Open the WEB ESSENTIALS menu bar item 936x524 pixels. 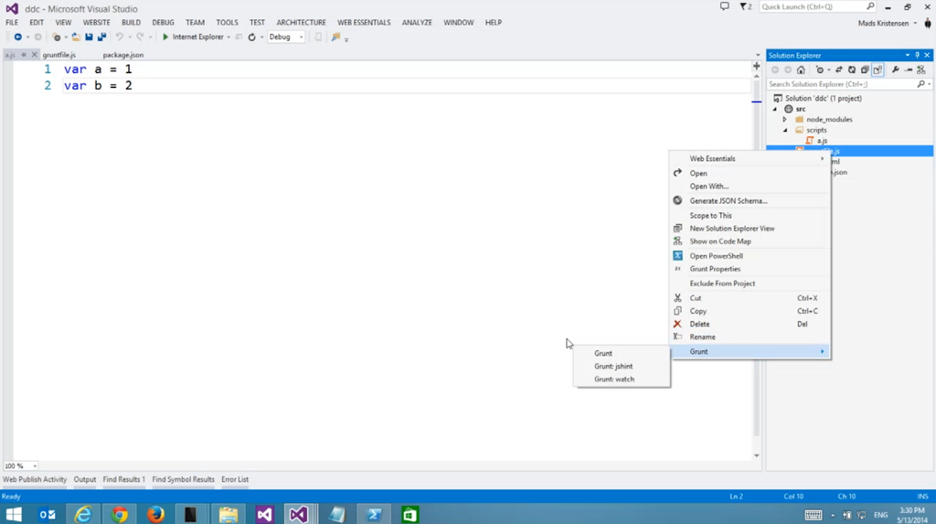tap(364, 23)
